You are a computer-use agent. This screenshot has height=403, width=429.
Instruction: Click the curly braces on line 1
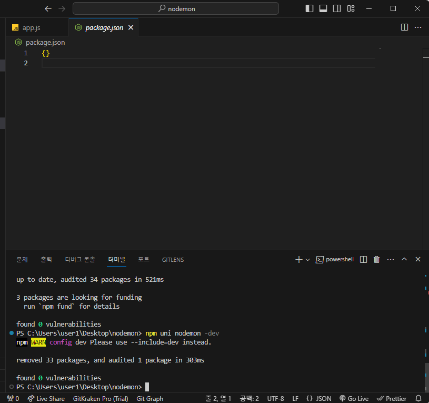point(46,53)
